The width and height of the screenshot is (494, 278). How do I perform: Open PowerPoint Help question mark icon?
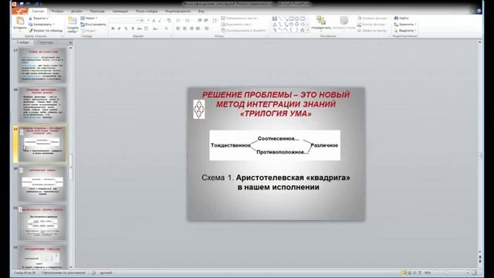coord(479,11)
